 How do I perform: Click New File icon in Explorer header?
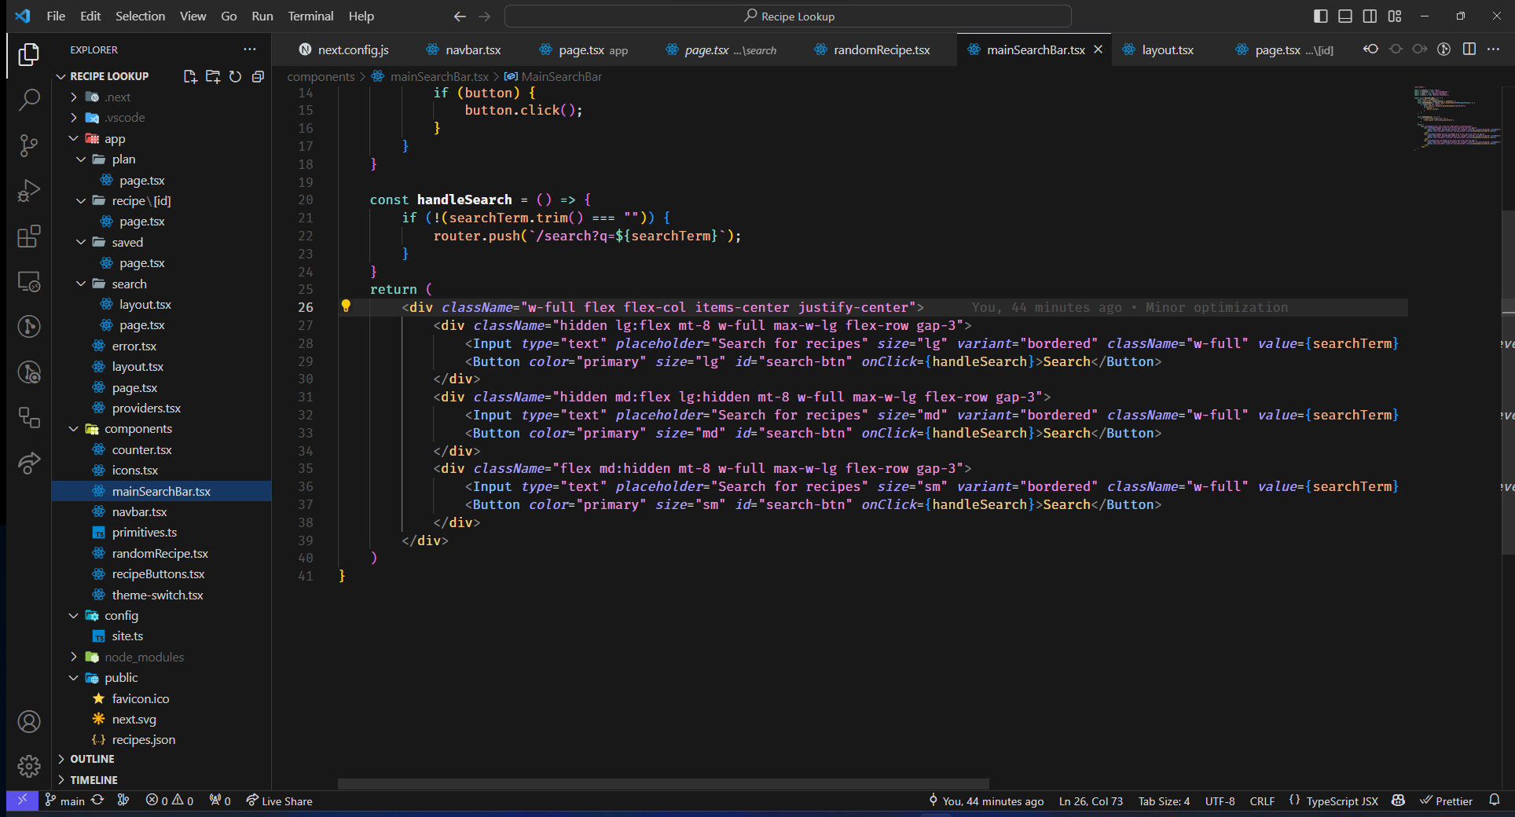(x=190, y=76)
